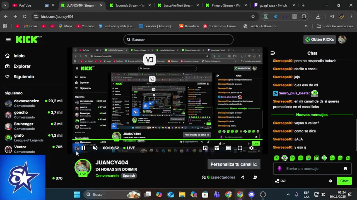Open Vector followed channel
Image resolution: width=357 pixels, height=200 pixels.
tap(33, 149)
